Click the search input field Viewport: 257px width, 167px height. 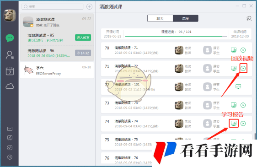click(x=53, y=6)
